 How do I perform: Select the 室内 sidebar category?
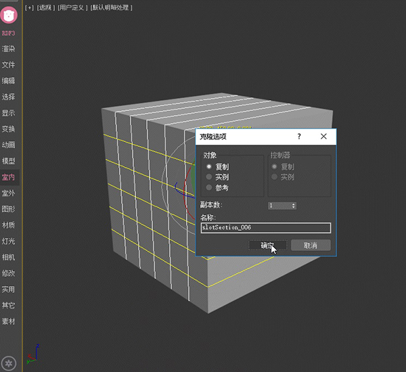(x=9, y=177)
